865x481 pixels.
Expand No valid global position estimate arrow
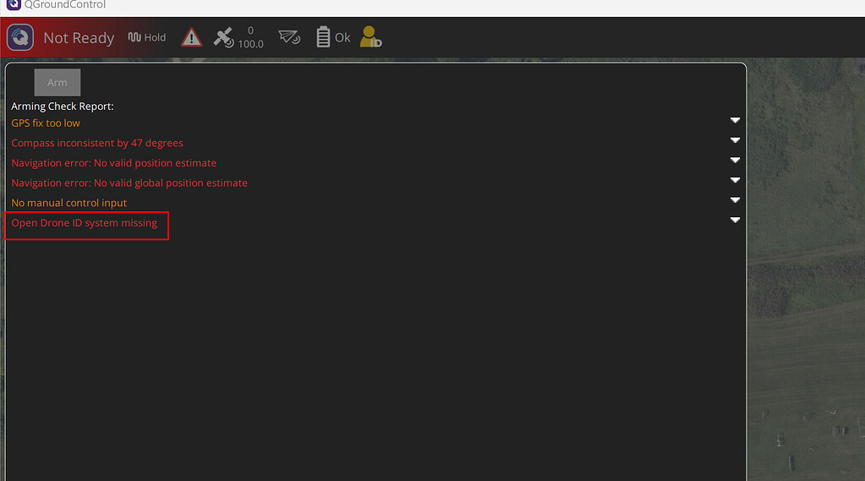(x=735, y=180)
